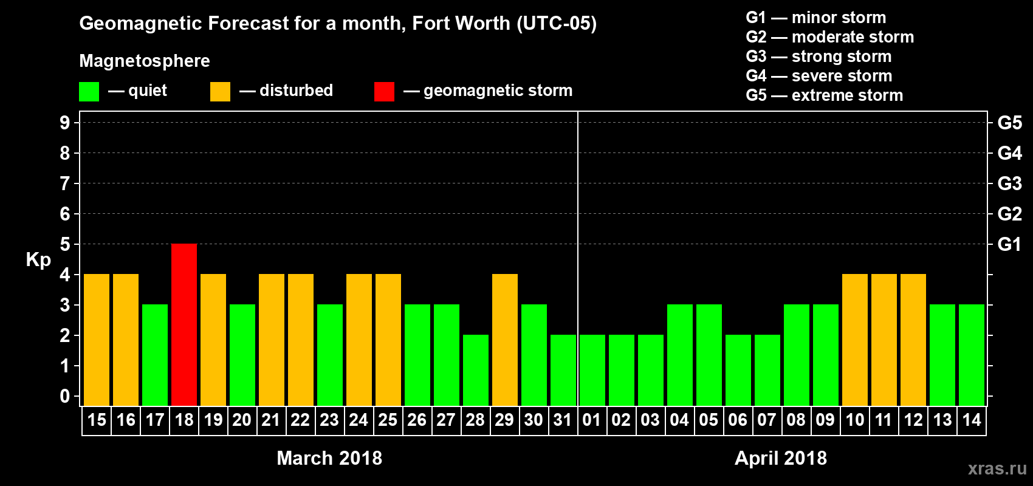This screenshot has width=1033, height=486.
Task: Click the Kp axis value 0
Action: tap(65, 396)
